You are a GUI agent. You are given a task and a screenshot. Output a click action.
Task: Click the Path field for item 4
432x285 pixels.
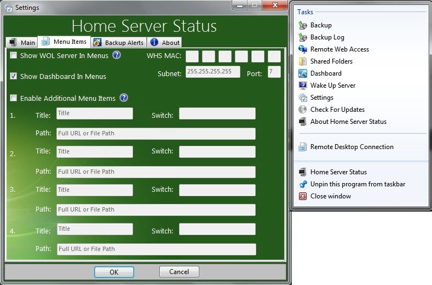pos(157,249)
